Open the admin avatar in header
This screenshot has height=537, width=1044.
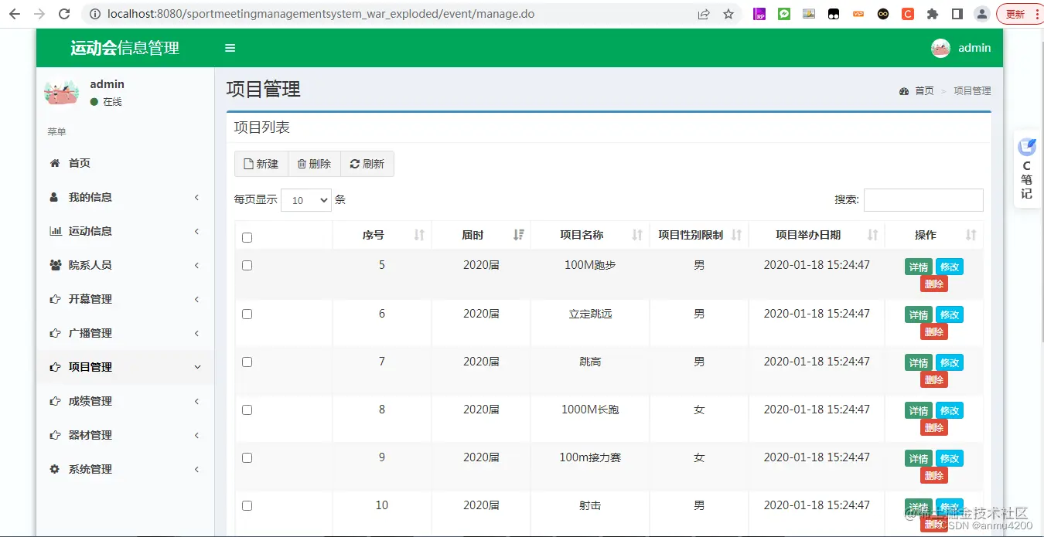940,48
